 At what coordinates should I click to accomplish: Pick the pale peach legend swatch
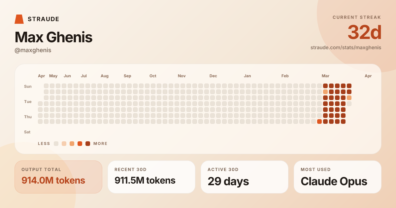pyautogui.click(x=64, y=144)
